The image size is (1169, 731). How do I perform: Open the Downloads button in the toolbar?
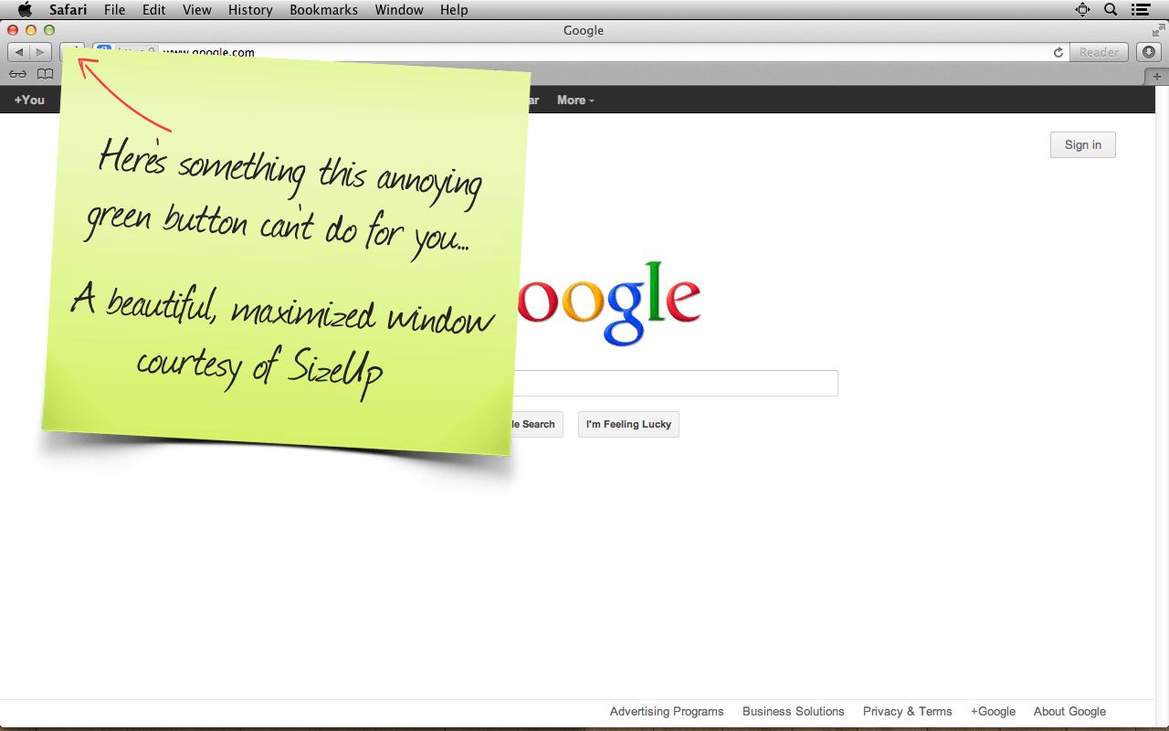tap(1149, 52)
